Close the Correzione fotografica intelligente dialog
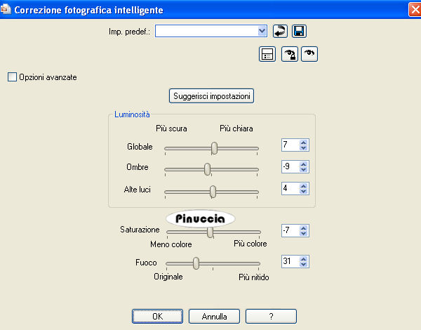The height and width of the screenshot is (330, 421). (413, 9)
